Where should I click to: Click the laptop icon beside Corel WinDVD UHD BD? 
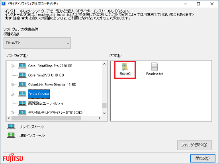point(22,75)
